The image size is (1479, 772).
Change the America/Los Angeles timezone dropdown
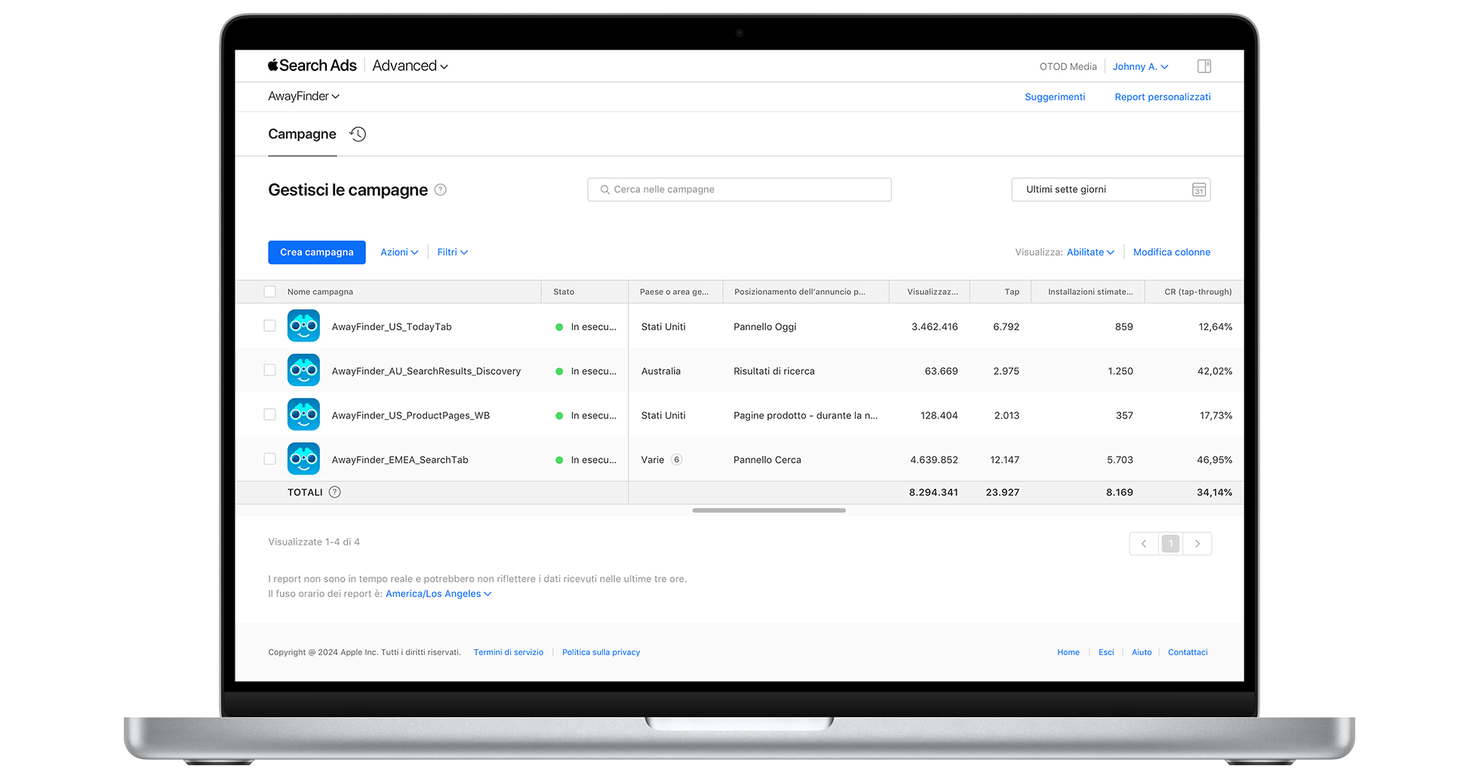[x=438, y=594]
